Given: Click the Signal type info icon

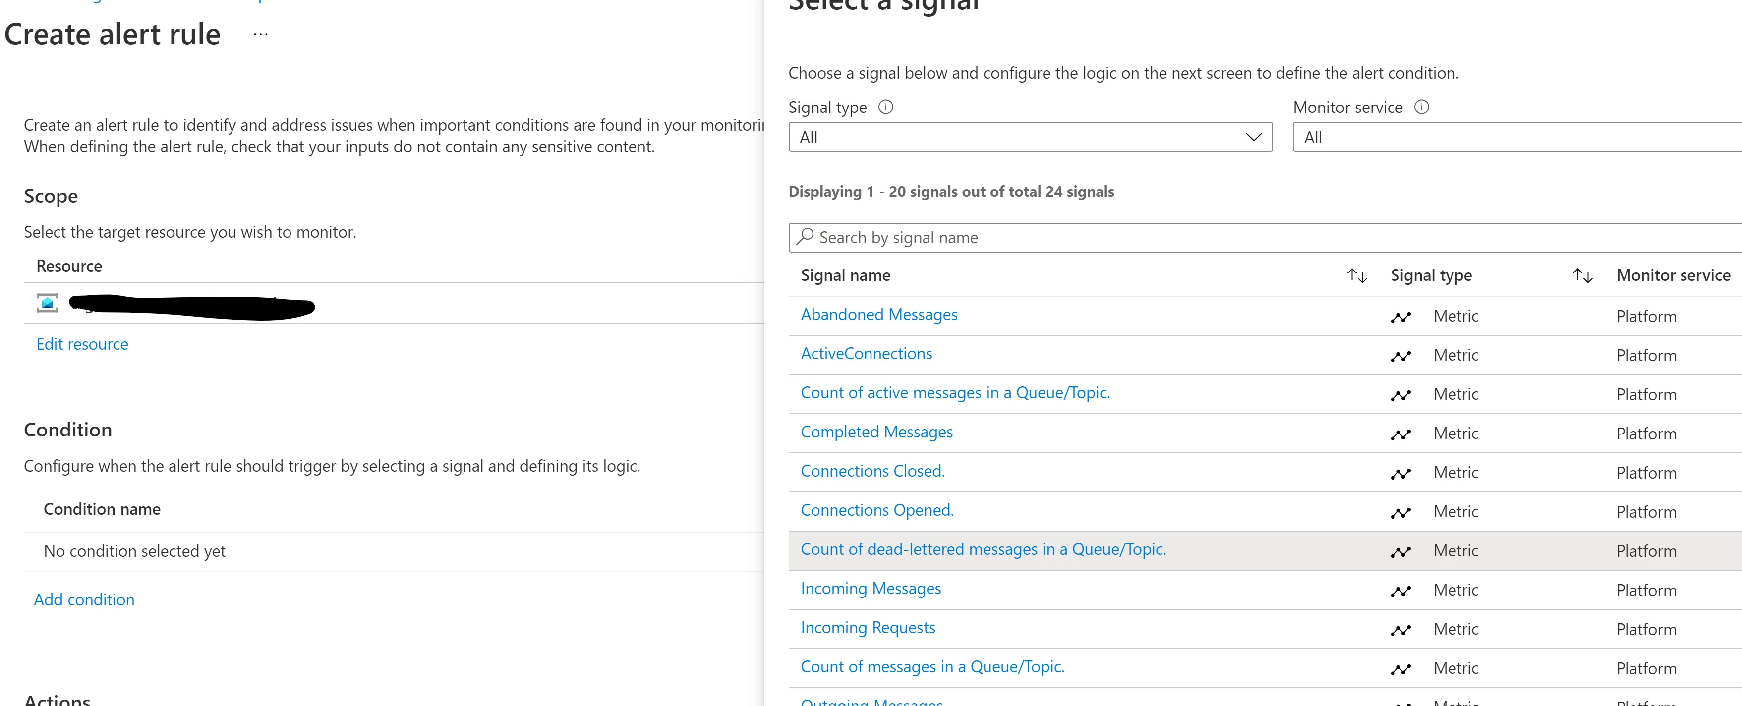Looking at the screenshot, I should point(885,107).
